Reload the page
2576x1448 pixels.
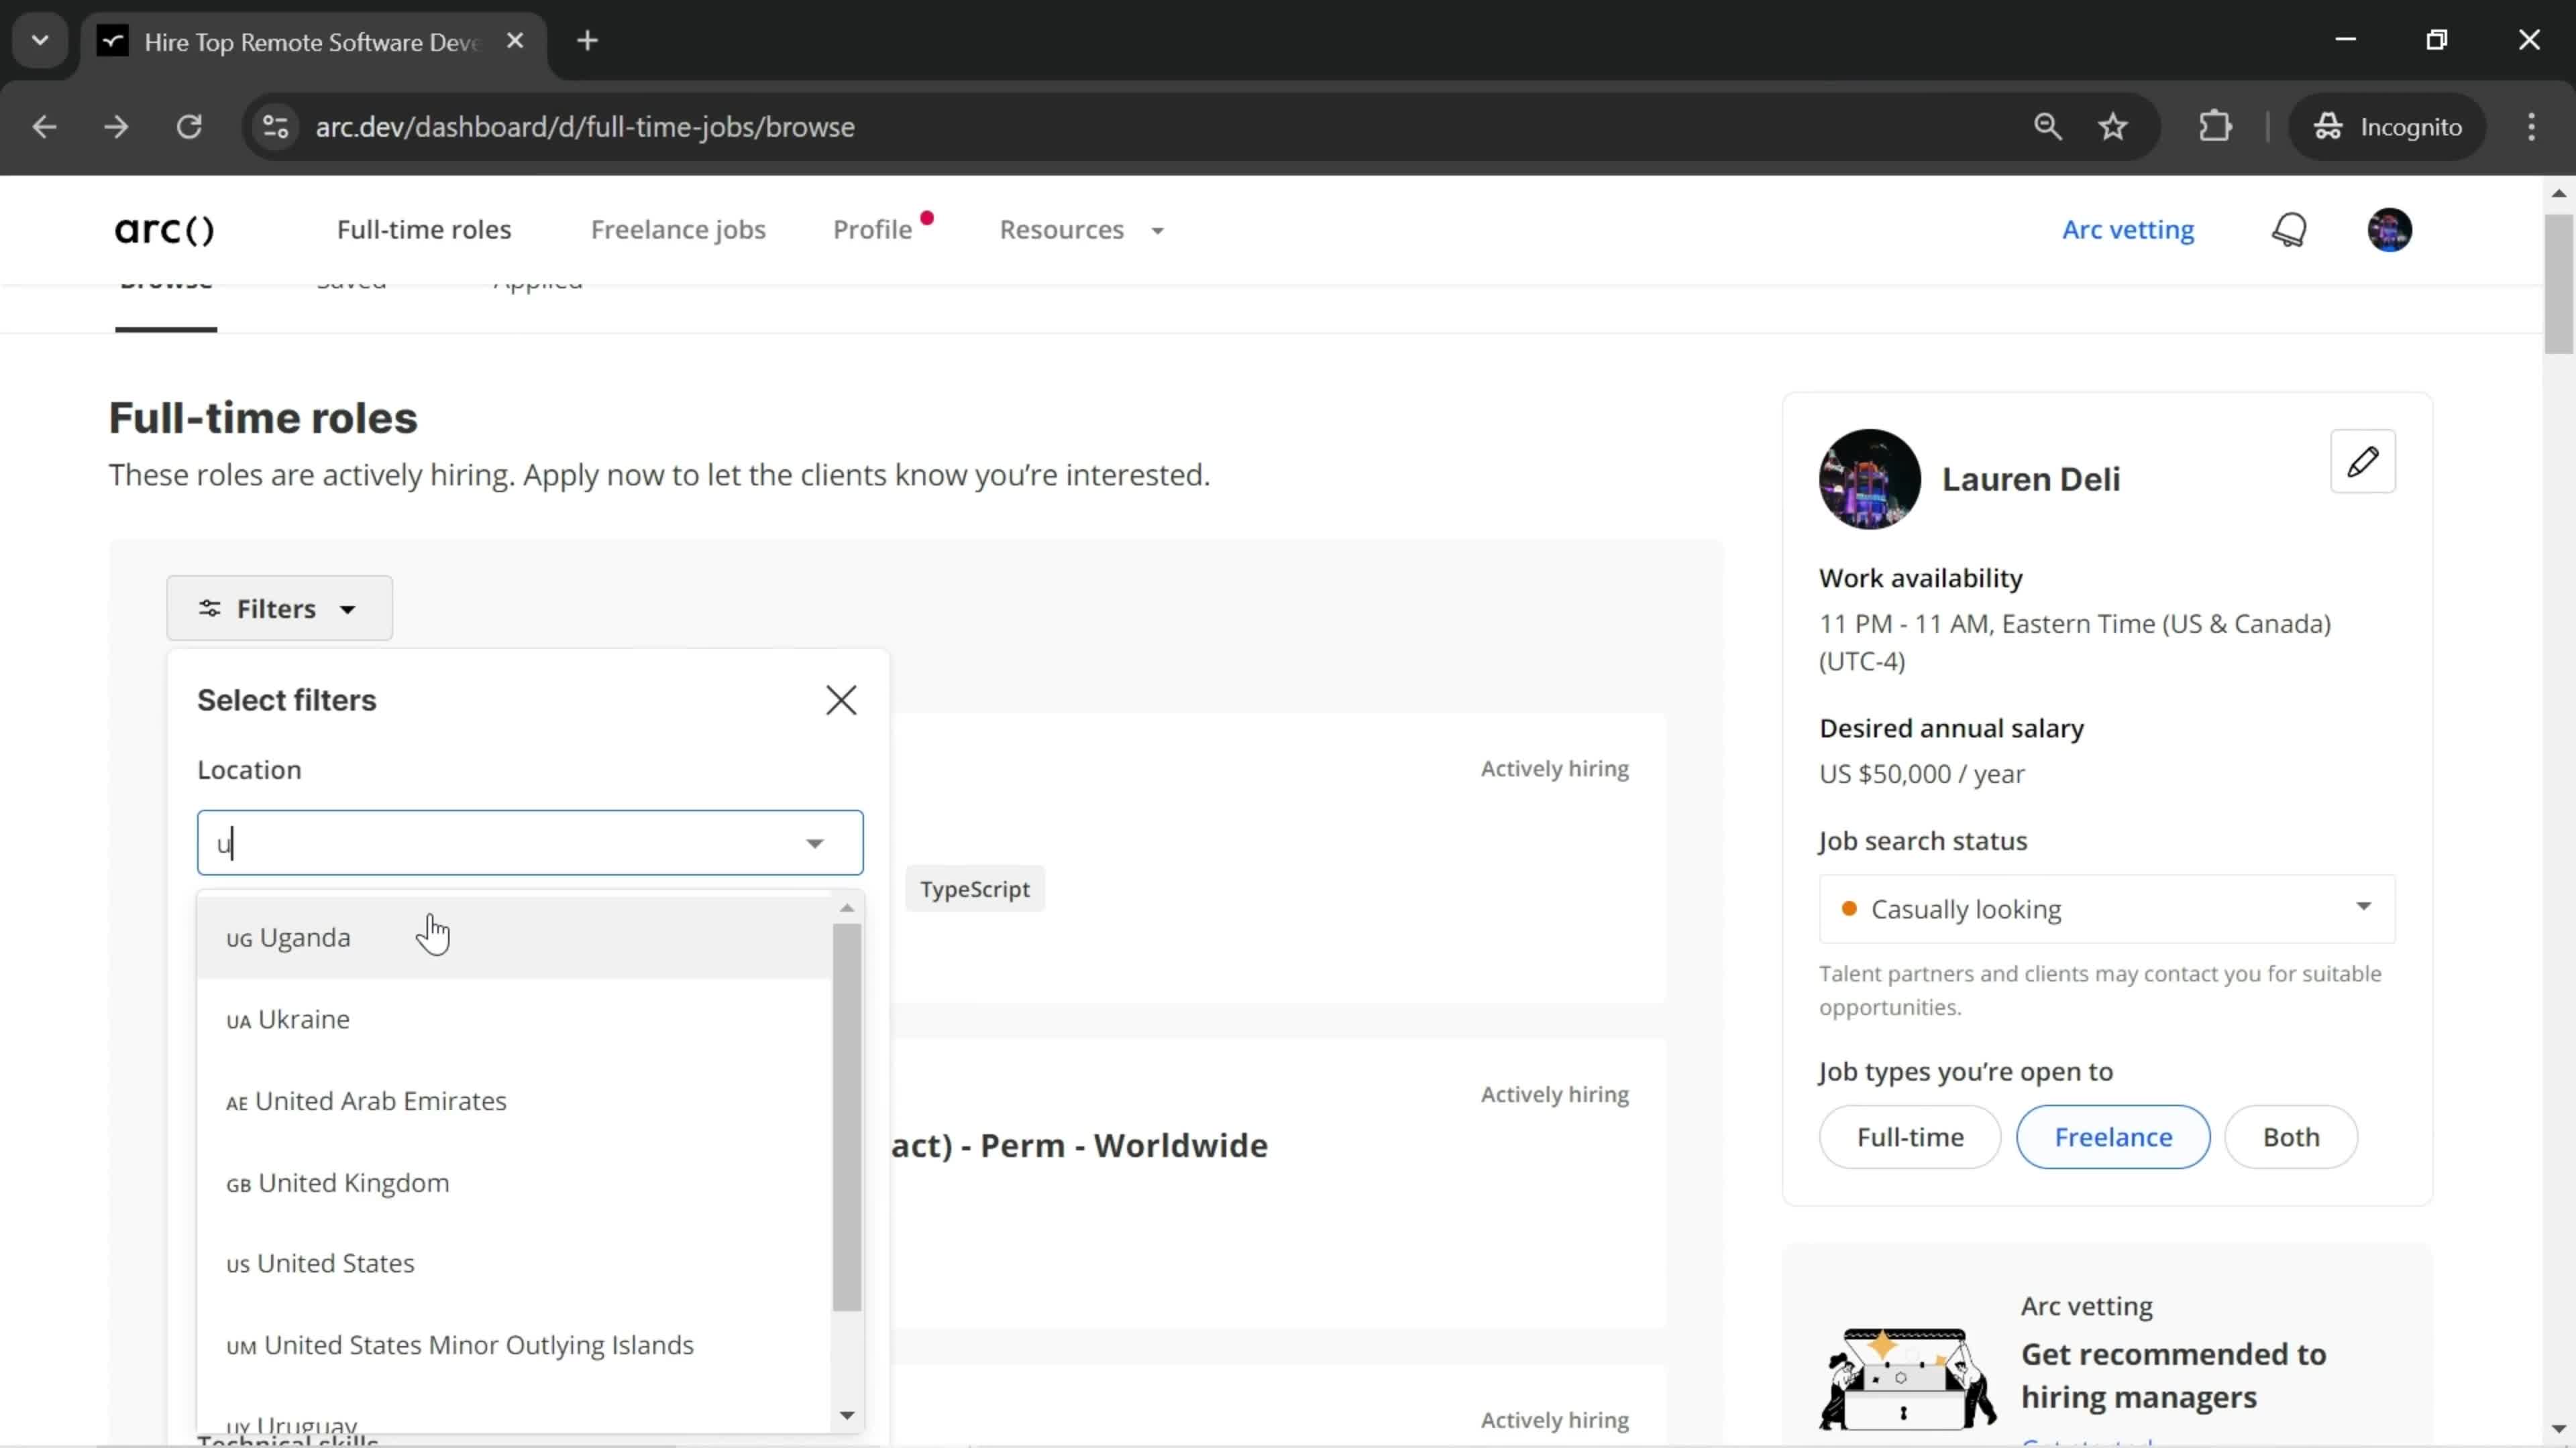point(190,127)
